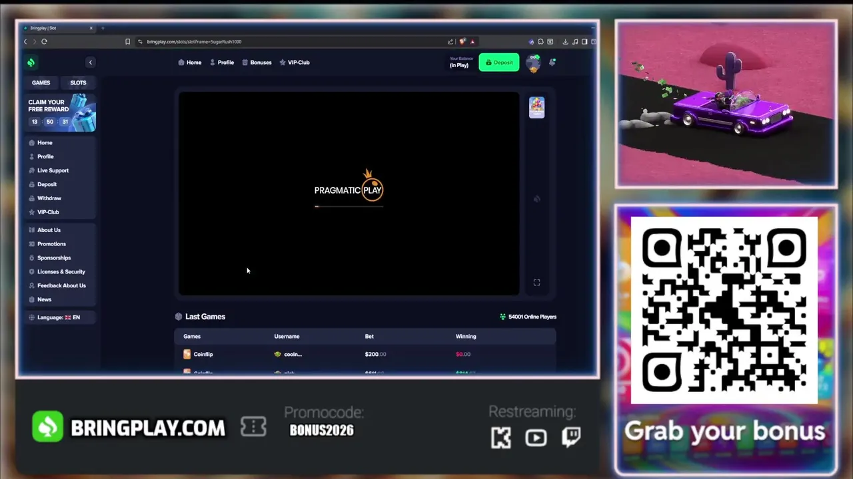The image size is (853, 479).
Task: Click the $200.00 bet value
Action: 375,355
